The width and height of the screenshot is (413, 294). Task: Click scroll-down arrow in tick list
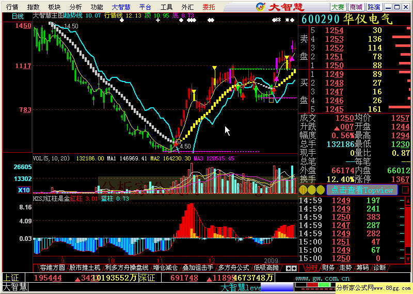408,258
